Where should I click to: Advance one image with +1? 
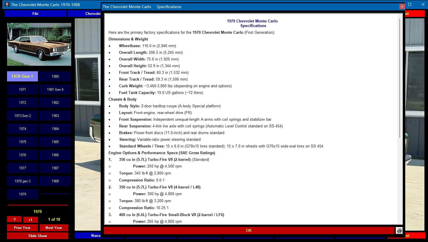point(30,220)
